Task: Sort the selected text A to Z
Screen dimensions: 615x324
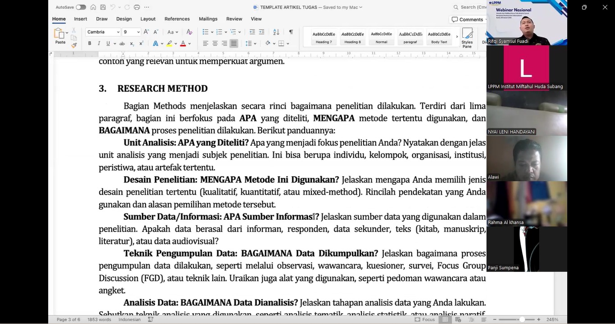Action: click(x=276, y=32)
